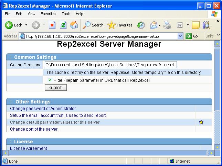Click the star icon beside default parameter values
This screenshot has height=166, width=222.
201,122
